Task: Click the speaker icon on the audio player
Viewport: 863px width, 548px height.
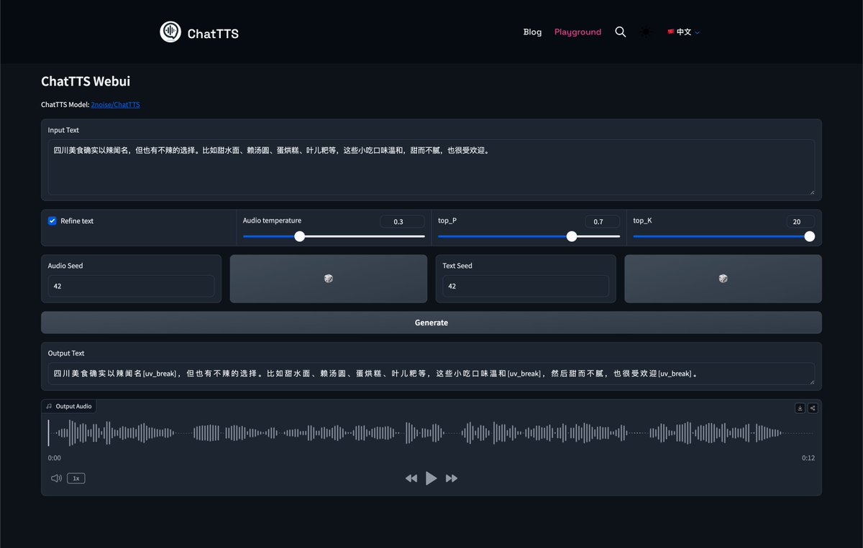Action: (x=55, y=478)
